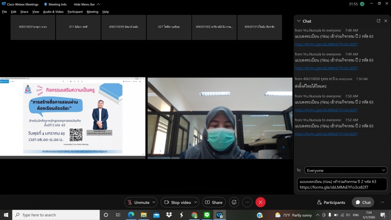Stop video camera
Screen dimensions: 391x220
177,202
